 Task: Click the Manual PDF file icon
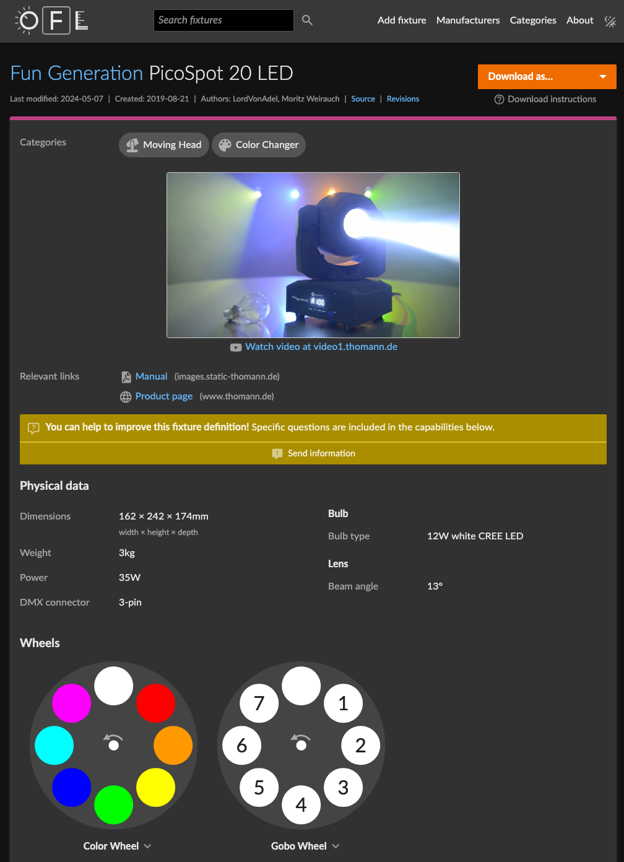(x=126, y=377)
